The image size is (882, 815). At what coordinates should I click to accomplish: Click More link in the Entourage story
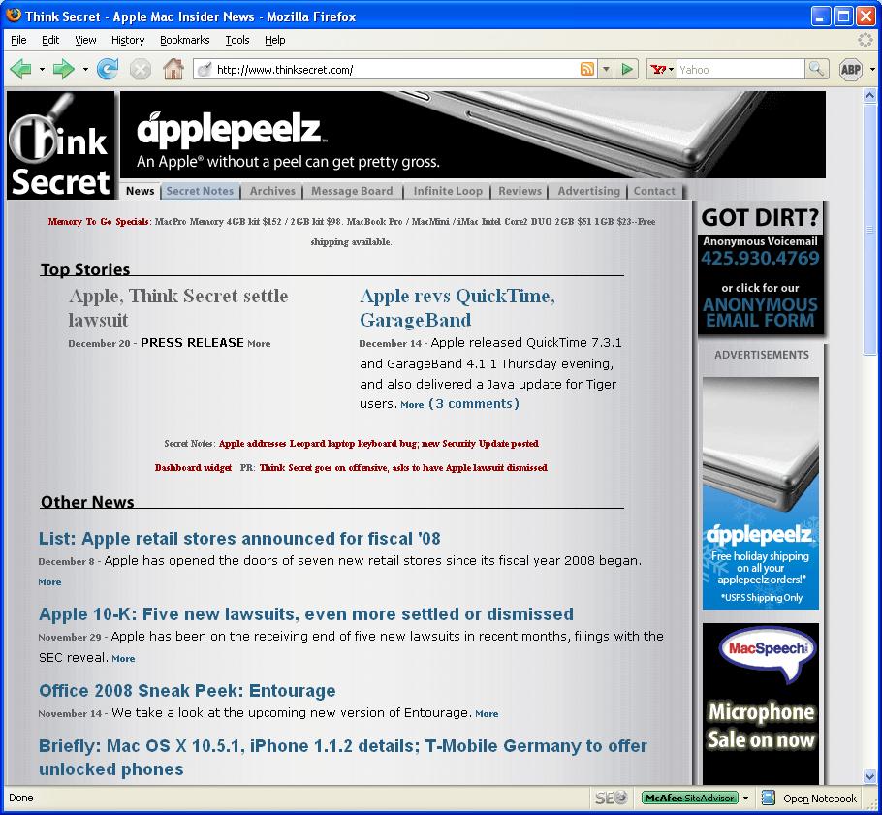click(487, 714)
